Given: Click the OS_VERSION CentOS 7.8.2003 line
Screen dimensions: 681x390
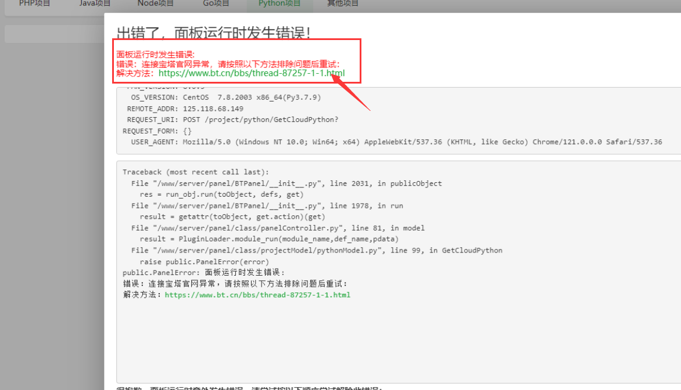Looking at the screenshot, I should 226,98.
